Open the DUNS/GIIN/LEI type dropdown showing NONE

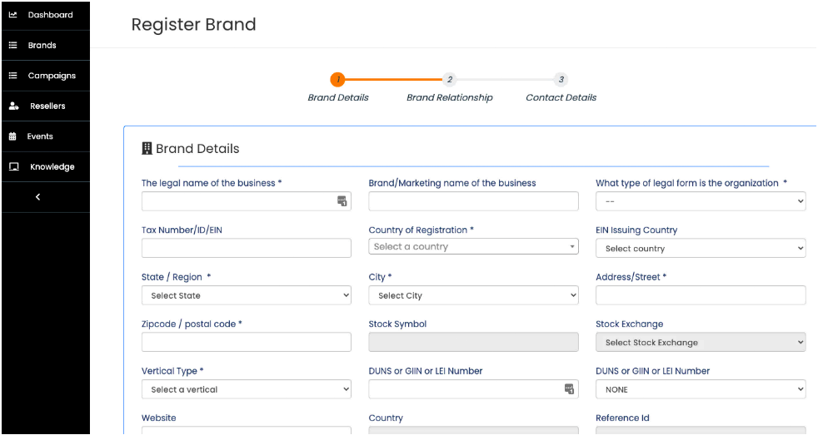[x=701, y=389]
